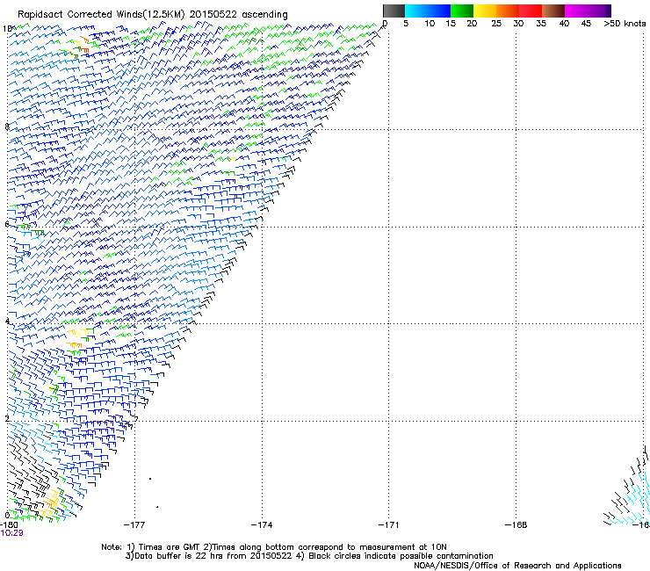The height and width of the screenshot is (571, 650).
Task: Click the magenta-purple 40-50 knots legend swatch
Action: click(x=588, y=11)
